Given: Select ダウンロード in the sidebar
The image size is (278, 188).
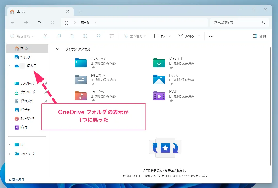Looking at the screenshot, I should (27, 92).
